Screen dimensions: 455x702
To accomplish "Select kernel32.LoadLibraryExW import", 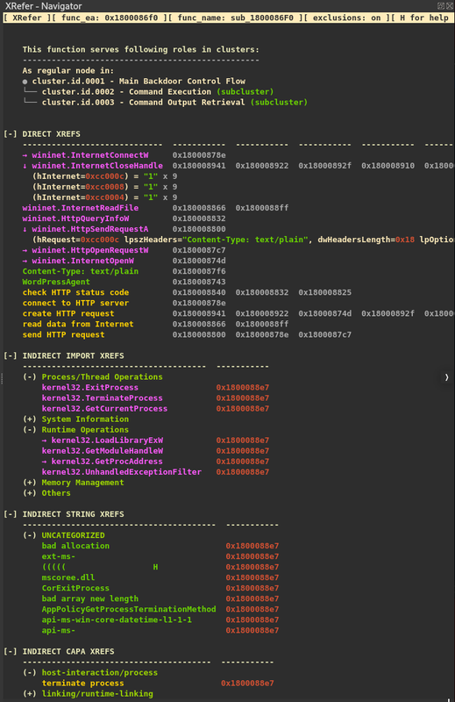I will [107, 441].
